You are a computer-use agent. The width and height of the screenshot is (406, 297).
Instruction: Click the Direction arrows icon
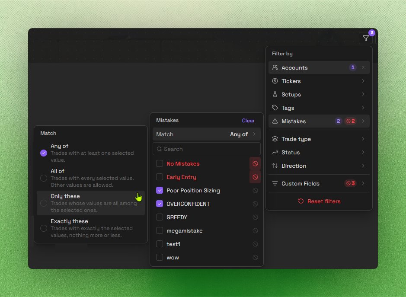[275, 166]
